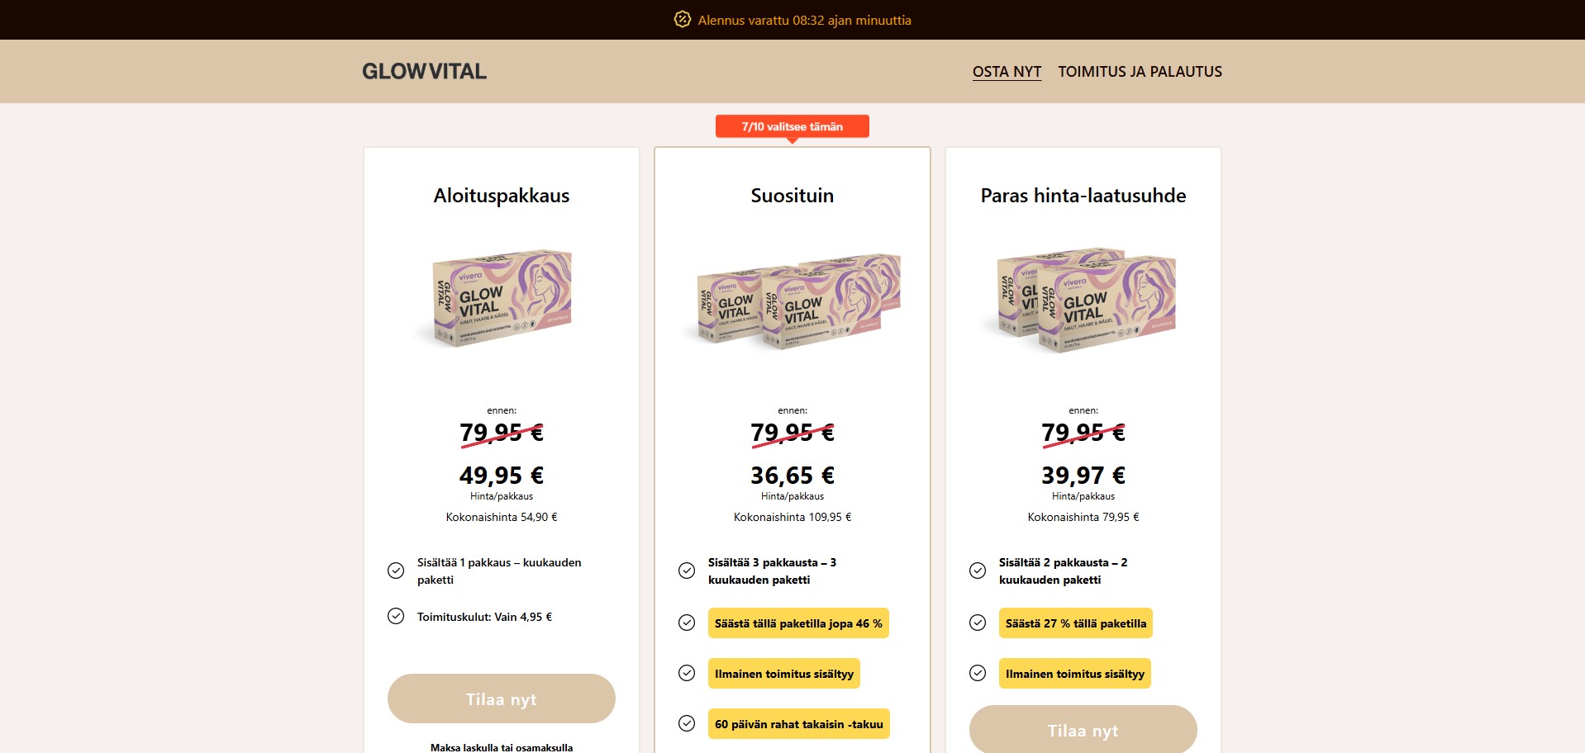Click checkmark icon beside 'Sisältää 1 pakkaus'
Image resolution: width=1585 pixels, height=753 pixels.
(x=396, y=571)
